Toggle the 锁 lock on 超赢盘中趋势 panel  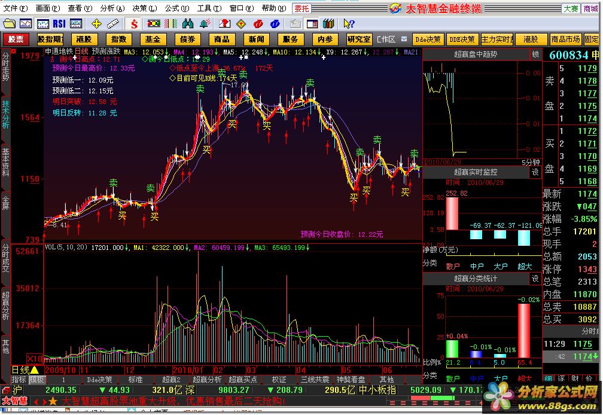pos(535,54)
